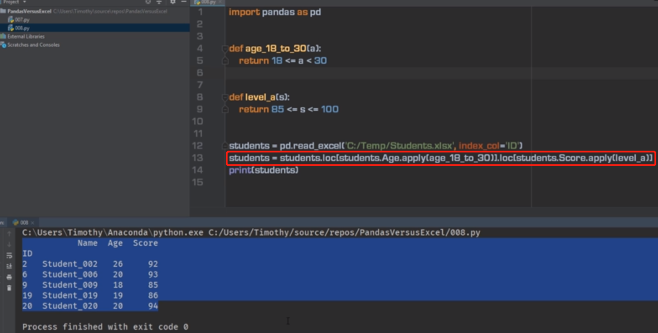Click 'Age' column header in console output
Image resolution: width=658 pixels, height=333 pixels.
(x=115, y=243)
